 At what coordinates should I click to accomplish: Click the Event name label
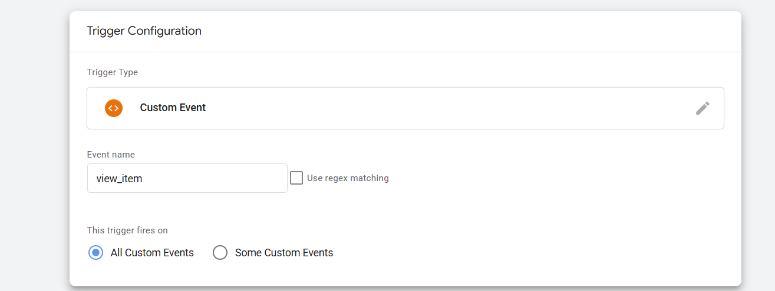click(111, 155)
